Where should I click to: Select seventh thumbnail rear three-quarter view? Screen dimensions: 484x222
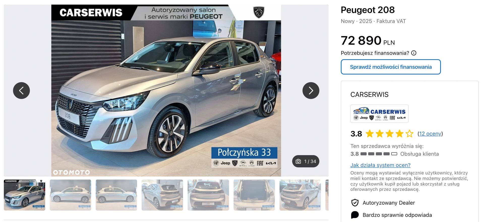(x=300, y=195)
